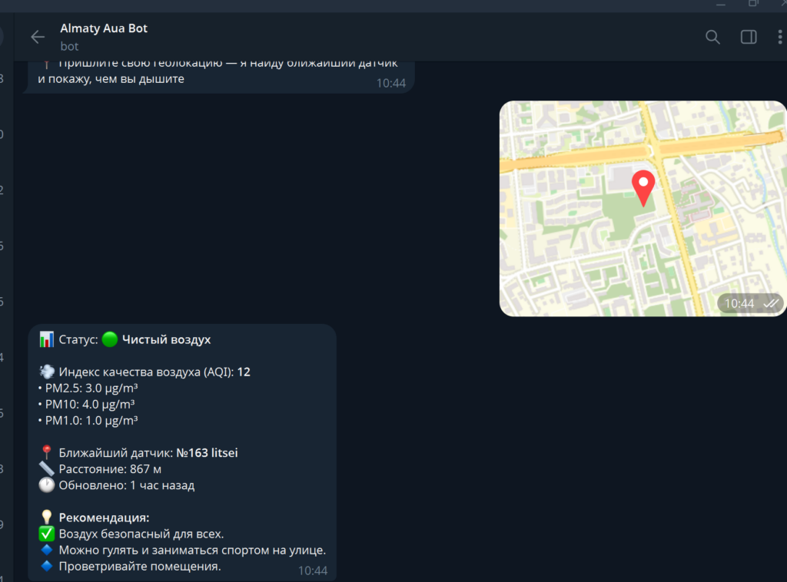Click the red location pin on the map

(643, 187)
